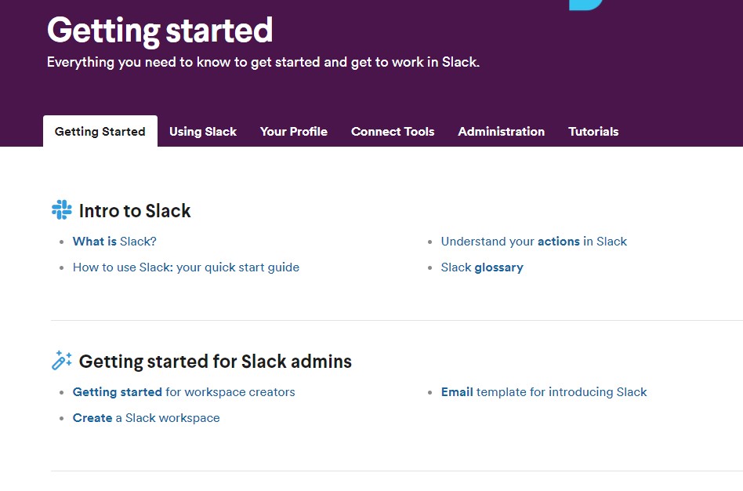Click the blue shape icon in the purple header
The height and width of the screenshot is (491, 743).
point(585,5)
